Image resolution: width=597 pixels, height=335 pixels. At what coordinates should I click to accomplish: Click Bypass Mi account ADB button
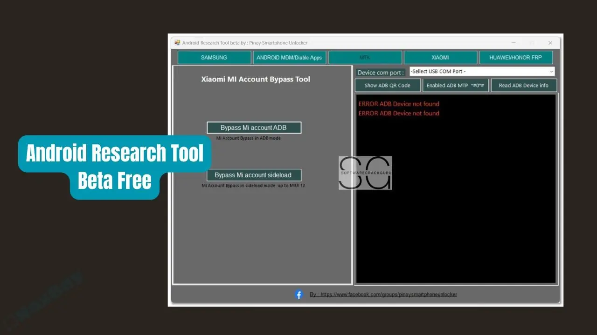pyautogui.click(x=254, y=127)
